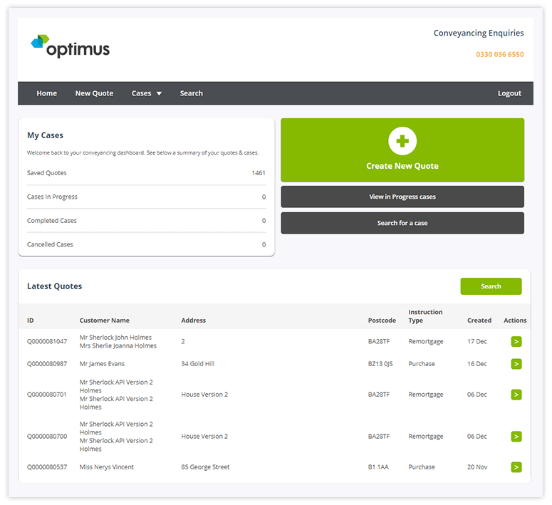The height and width of the screenshot is (505, 552).
Task: Click address 85 George Street
Action: coord(205,467)
